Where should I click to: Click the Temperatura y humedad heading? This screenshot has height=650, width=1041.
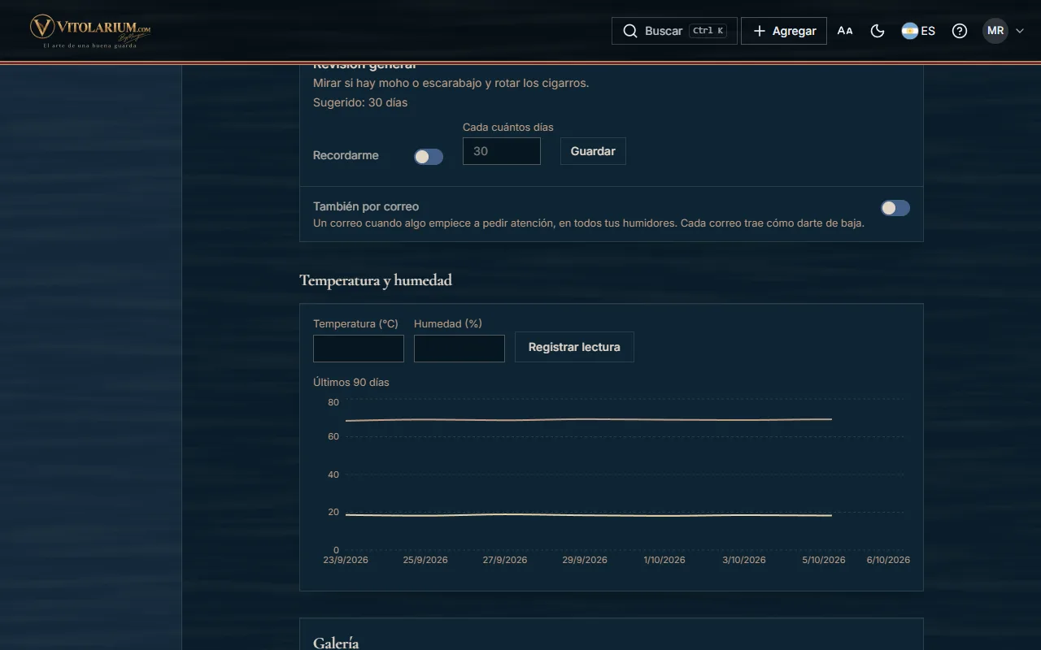tap(376, 280)
